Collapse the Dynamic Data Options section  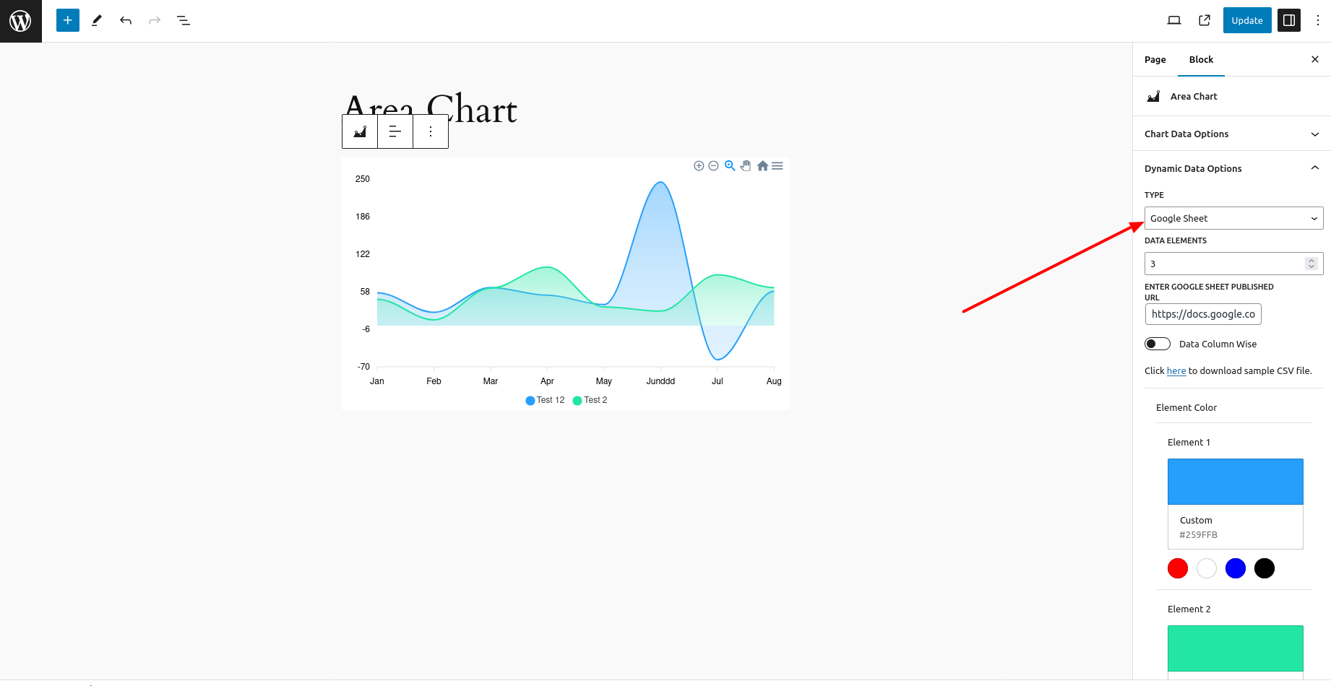(x=1231, y=168)
